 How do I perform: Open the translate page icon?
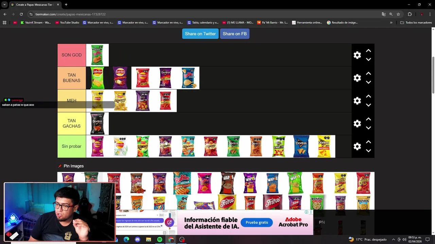click(x=384, y=14)
